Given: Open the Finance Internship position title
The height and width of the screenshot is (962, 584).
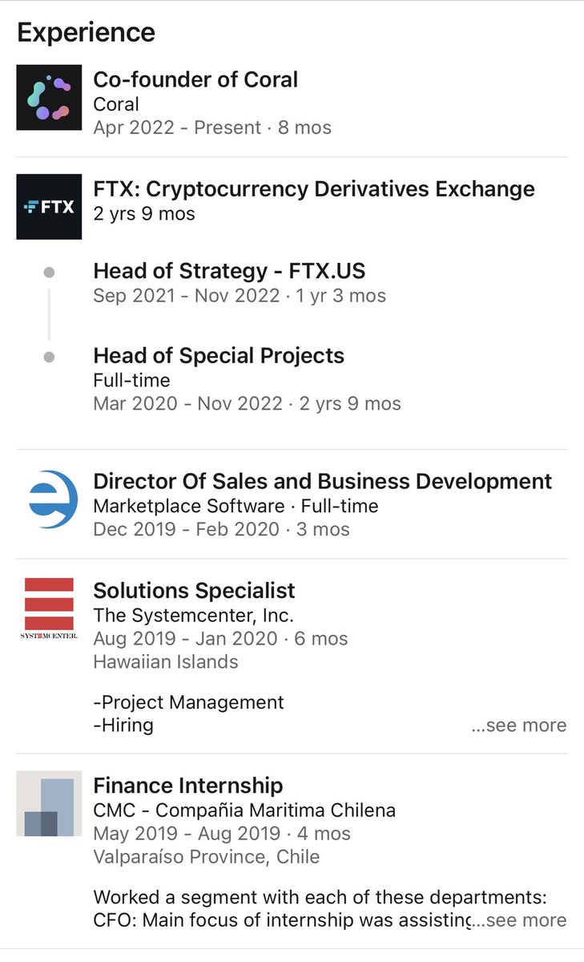Looking at the screenshot, I should (188, 786).
